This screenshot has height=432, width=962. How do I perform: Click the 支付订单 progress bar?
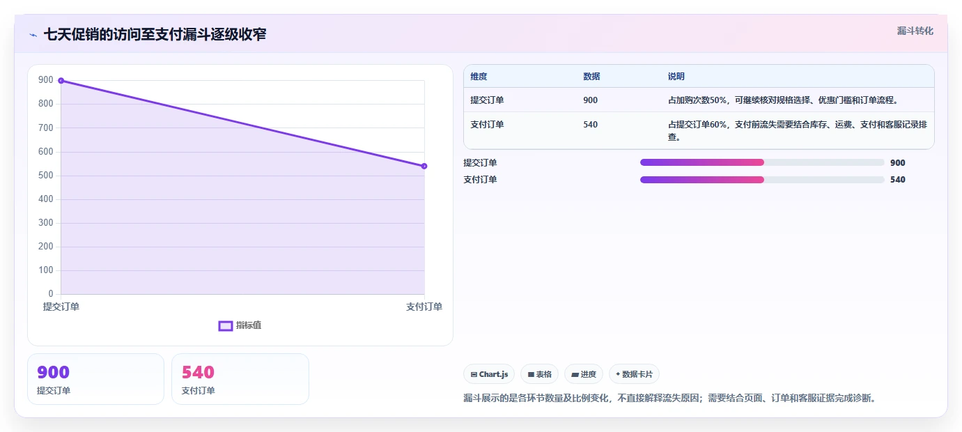click(762, 180)
